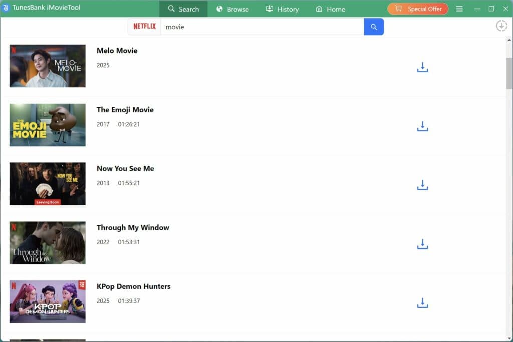Screen dimensions: 513x342
Task: Open the Netflix source selector
Action: pyautogui.click(x=144, y=26)
